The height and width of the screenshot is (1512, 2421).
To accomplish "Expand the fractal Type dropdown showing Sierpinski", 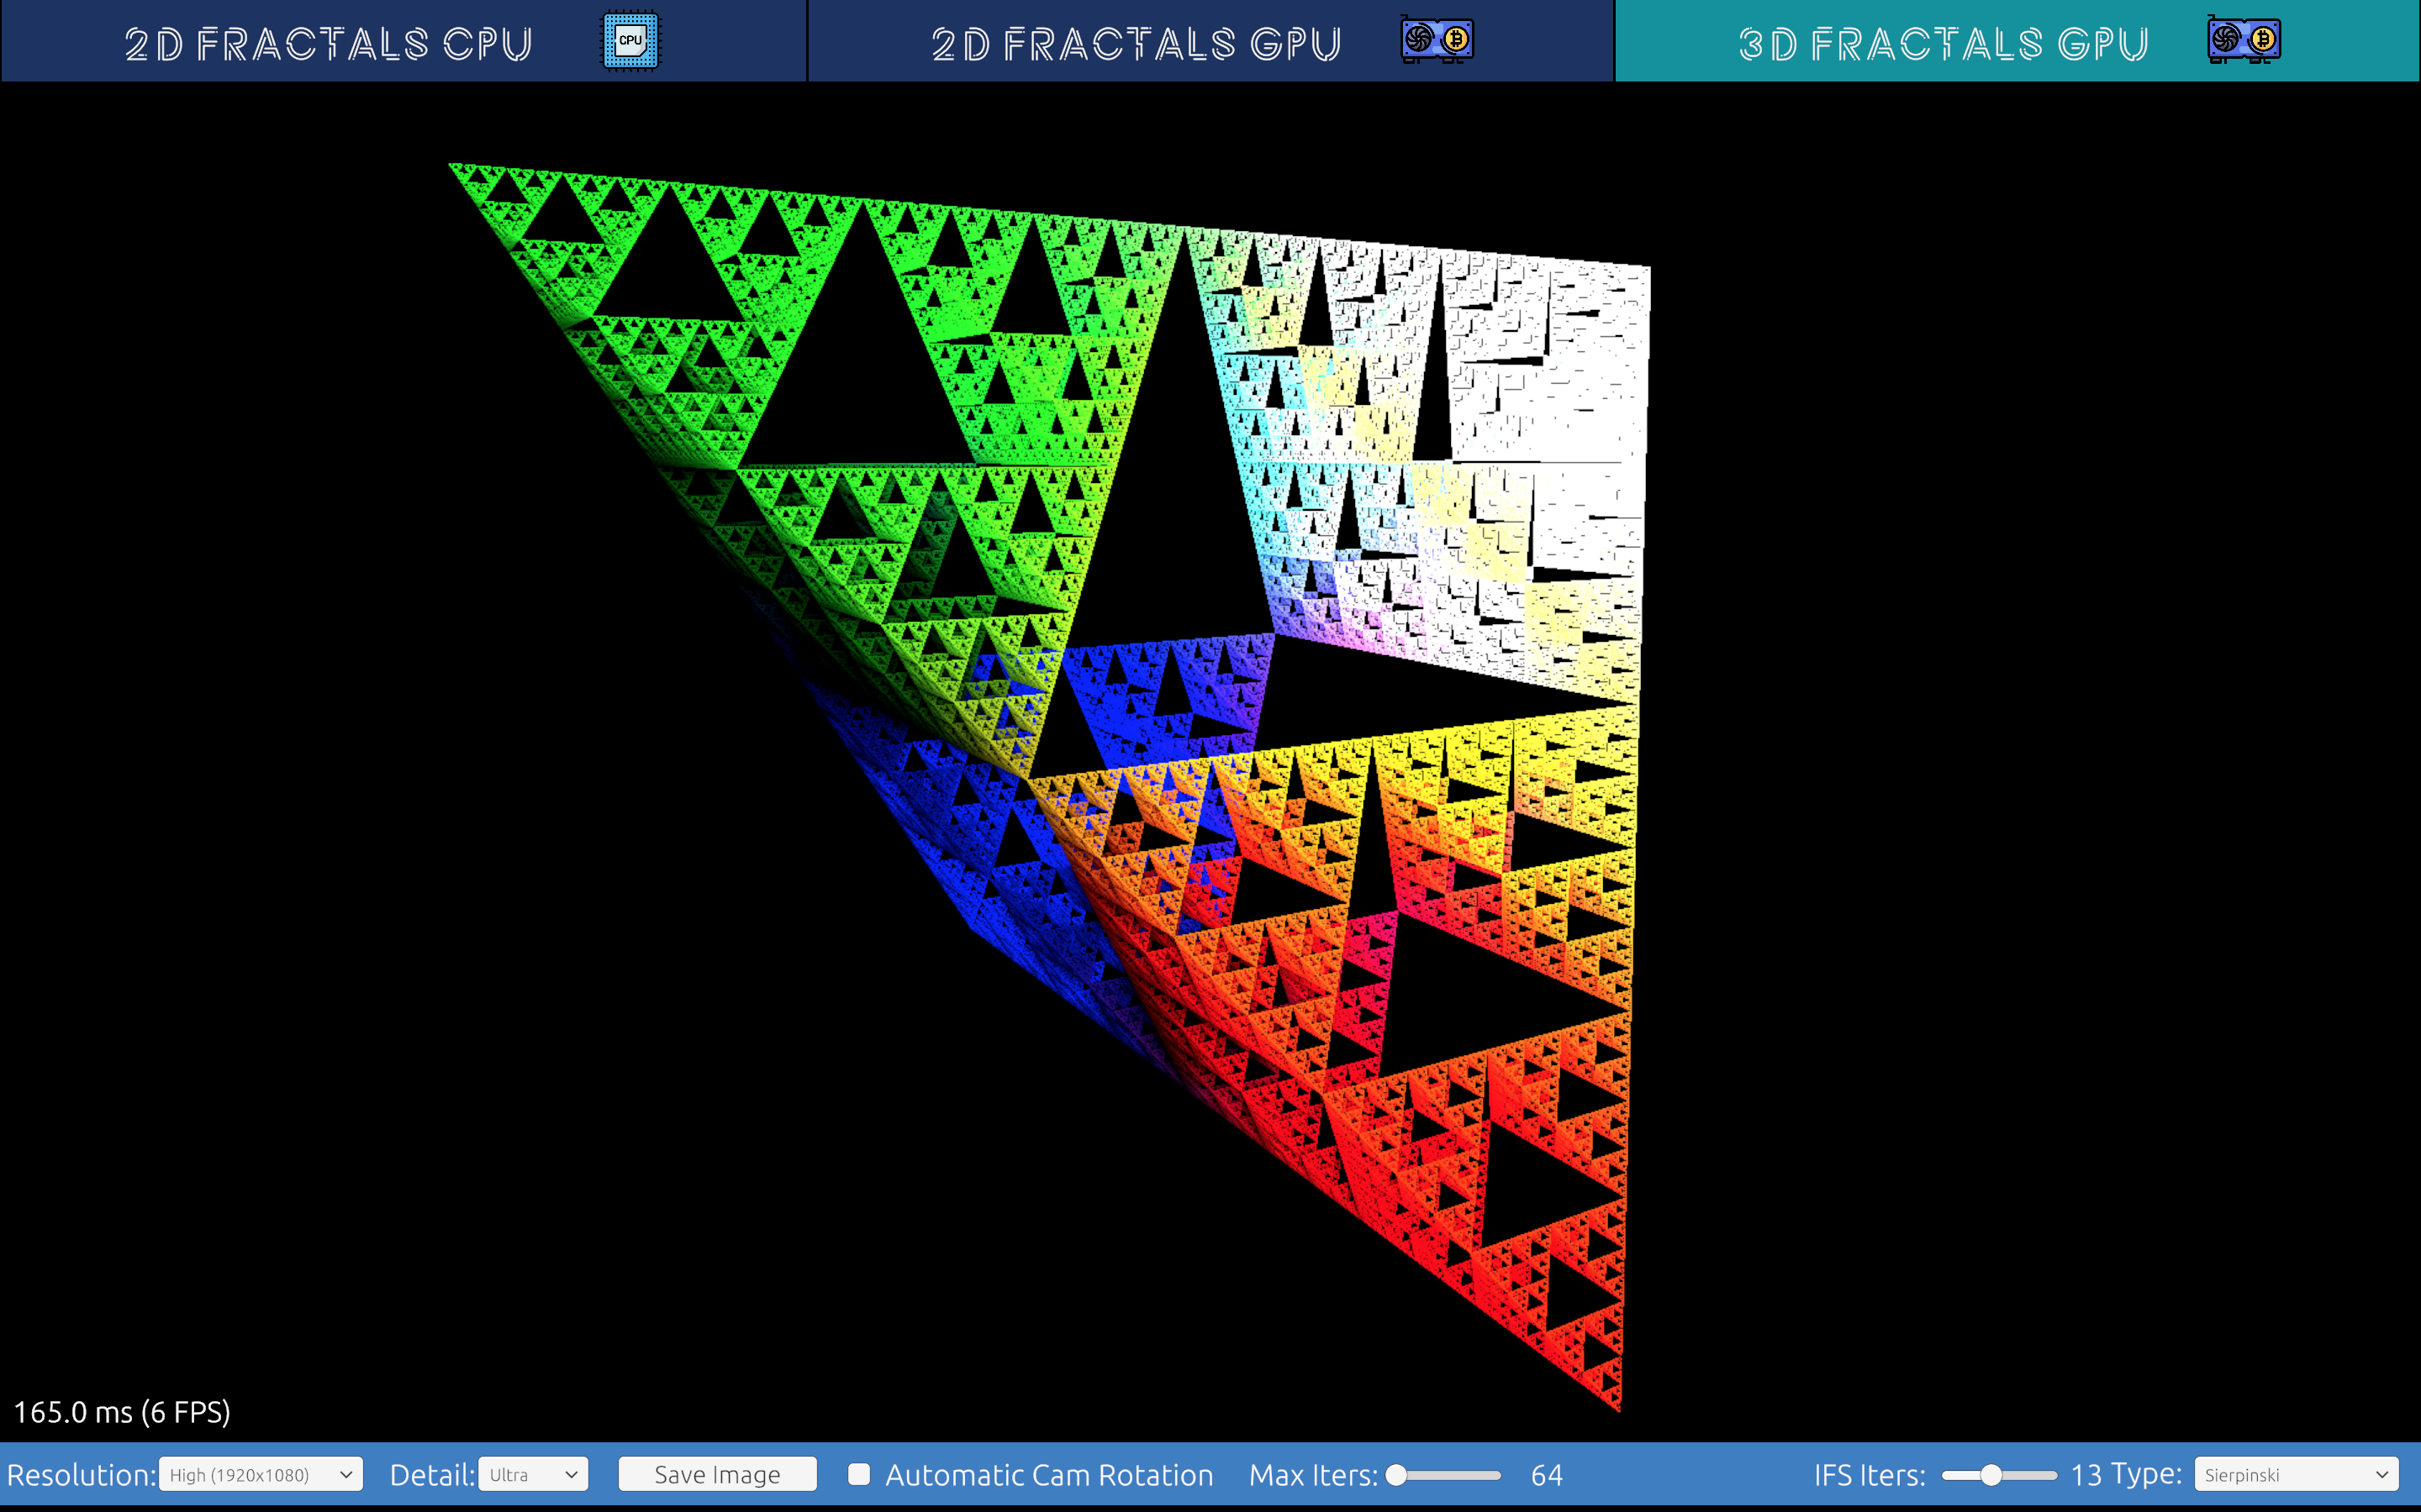I will click(2295, 1475).
